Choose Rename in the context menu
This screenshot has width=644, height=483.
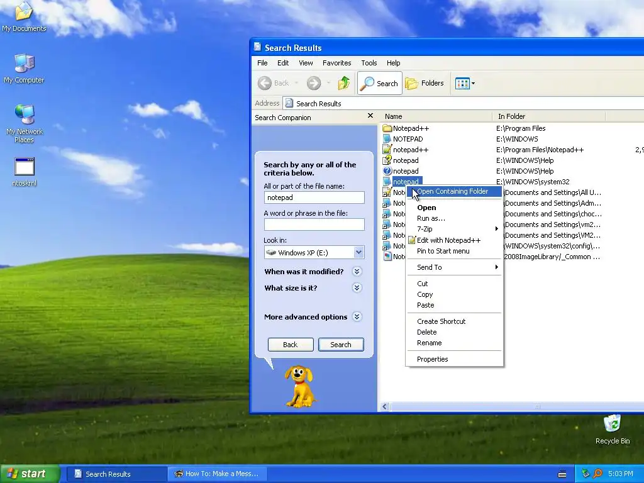tap(454, 343)
